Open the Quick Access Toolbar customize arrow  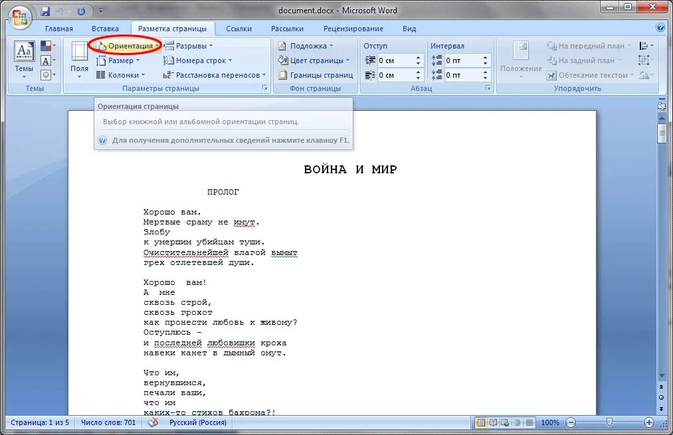pyautogui.click(x=100, y=11)
